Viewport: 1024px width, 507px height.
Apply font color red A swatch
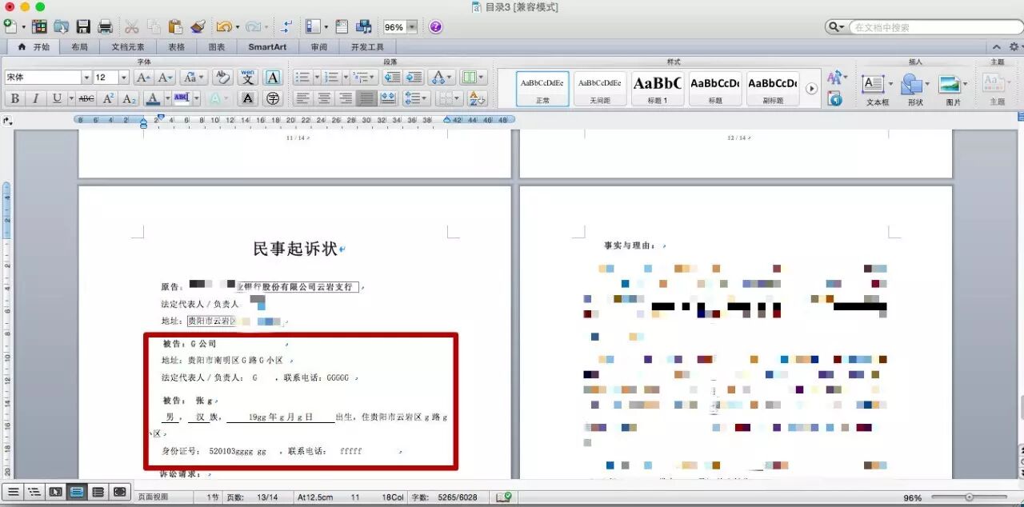(x=153, y=98)
